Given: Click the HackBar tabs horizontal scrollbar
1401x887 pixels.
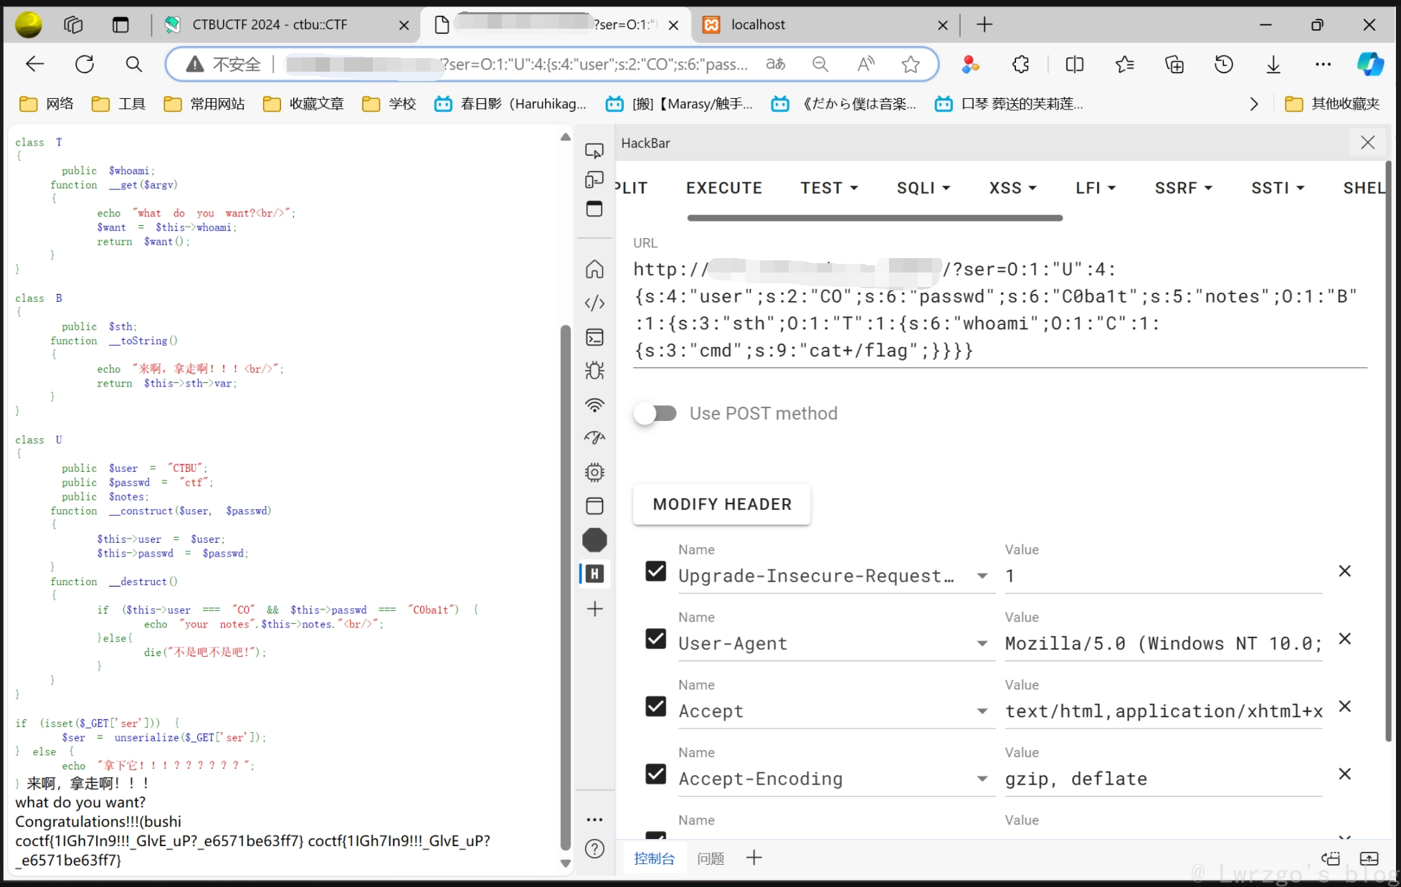Looking at the screenshot, I should 875,218.
